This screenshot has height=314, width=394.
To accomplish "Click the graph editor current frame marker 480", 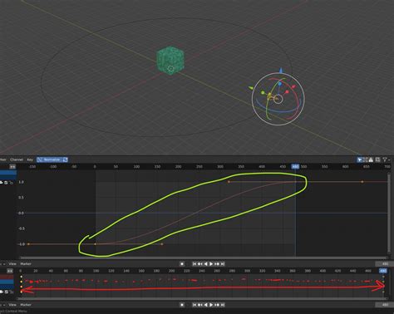I will [x=295, y=167].
